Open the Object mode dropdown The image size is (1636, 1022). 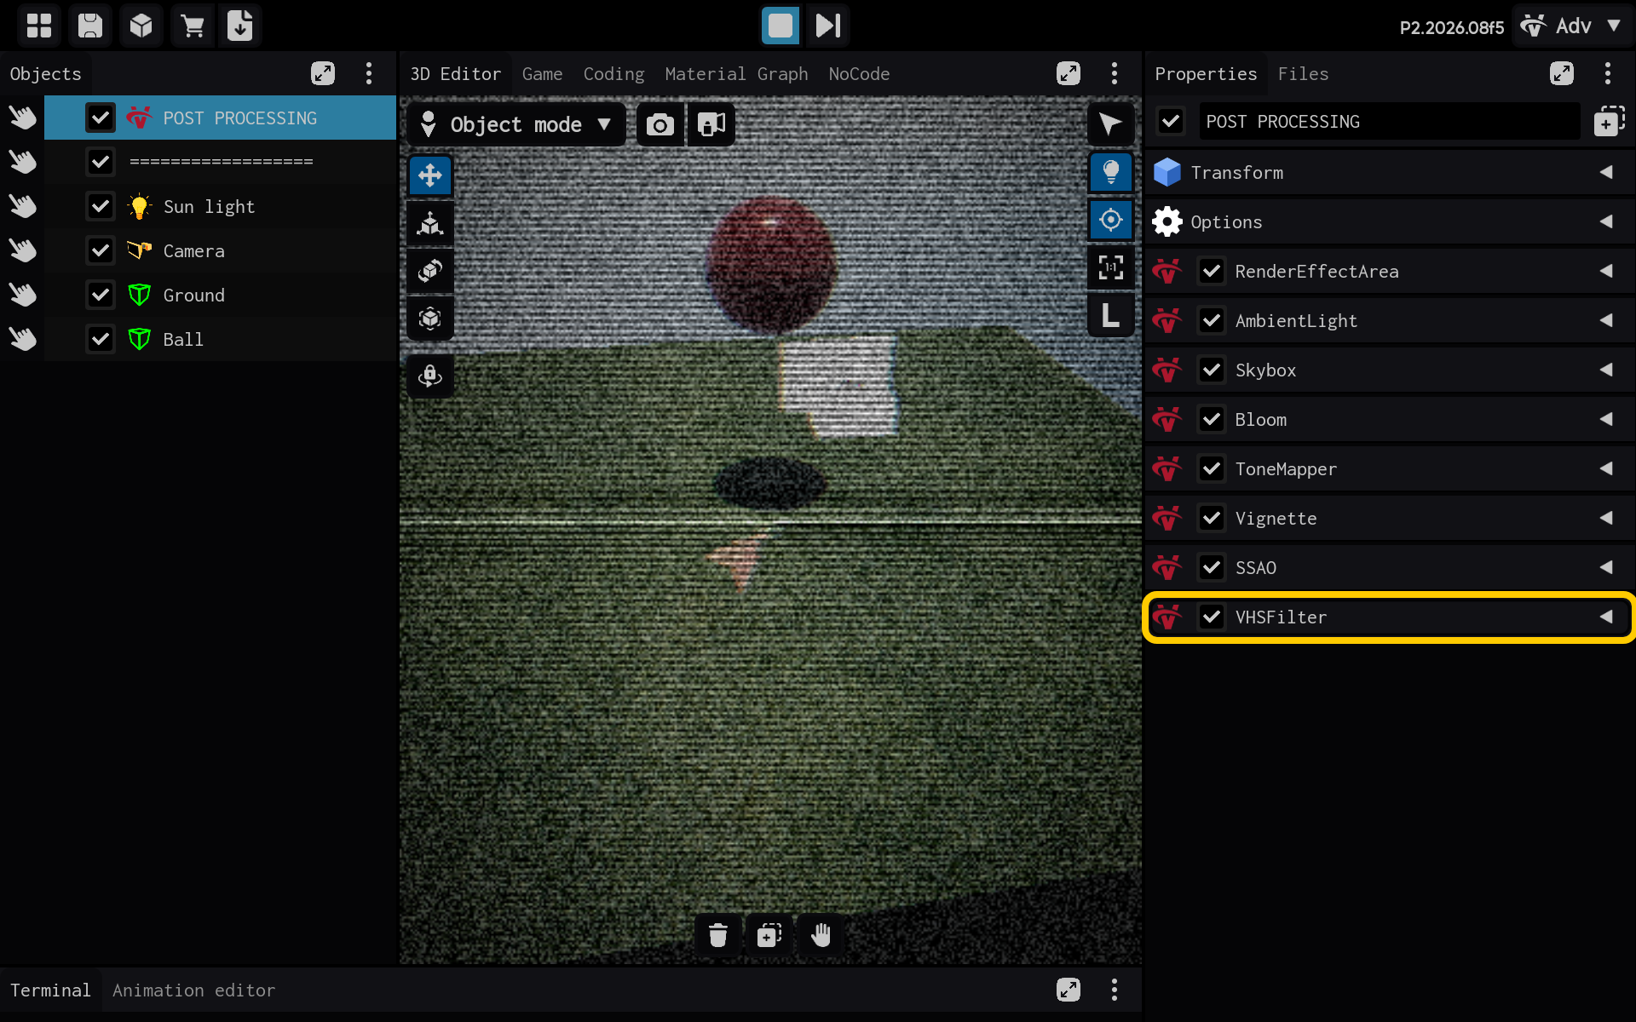tap(516, 124)
